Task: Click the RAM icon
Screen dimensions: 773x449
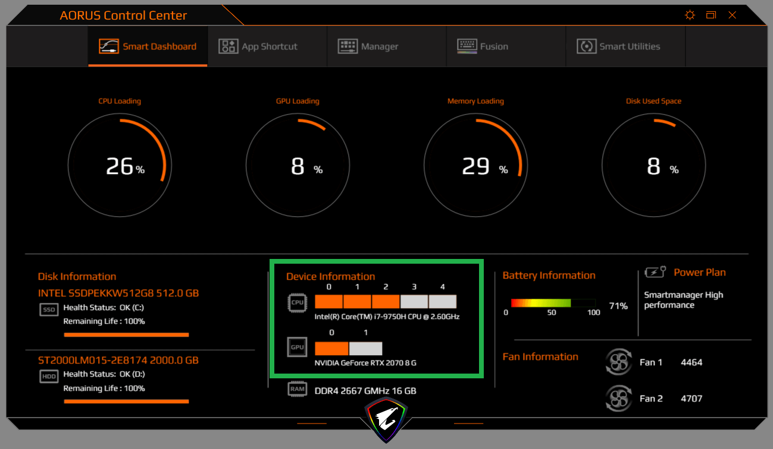Action: [x=297, y=389]
